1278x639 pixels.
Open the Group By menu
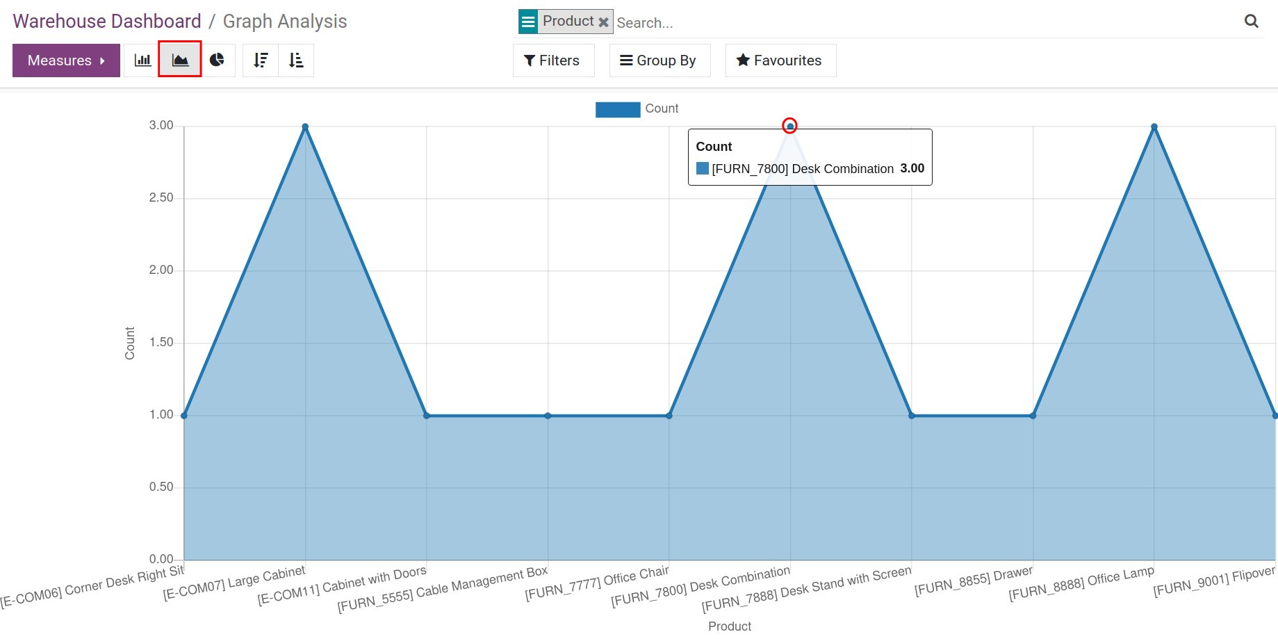coord(659,60)
